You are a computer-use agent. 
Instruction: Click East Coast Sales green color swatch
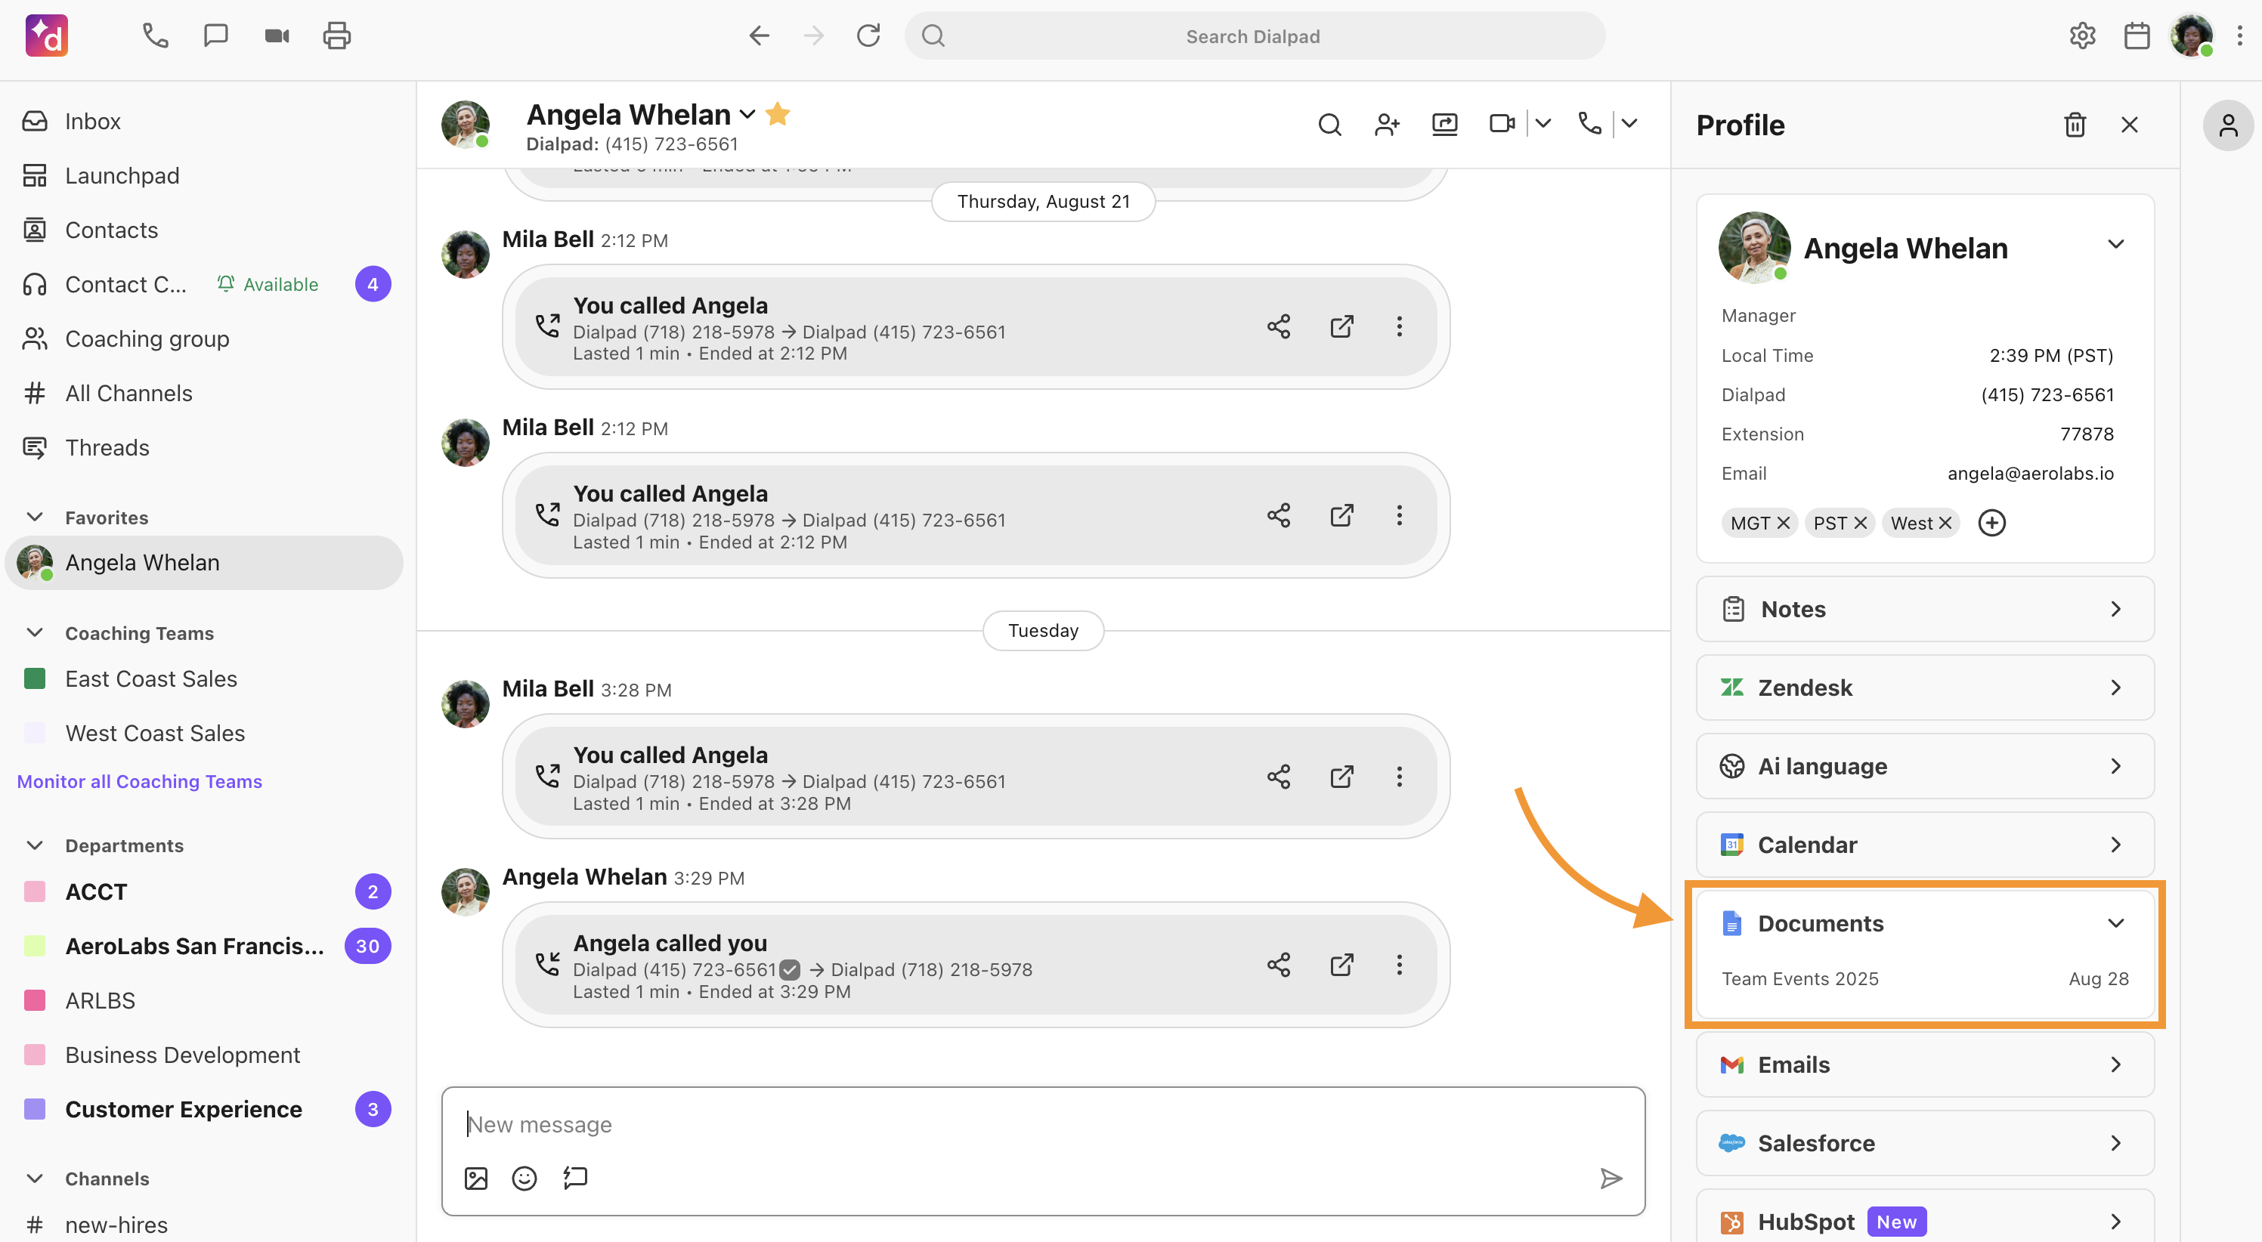34,678
